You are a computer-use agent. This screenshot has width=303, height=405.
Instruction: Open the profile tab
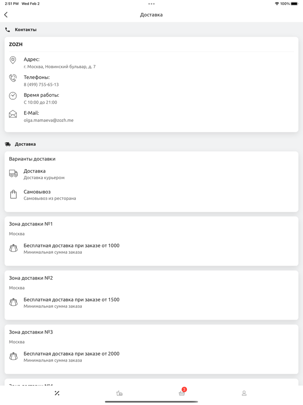[244, 393]
